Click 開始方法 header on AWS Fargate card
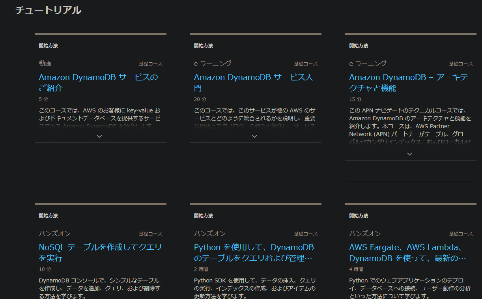The width and height of the screenshot is (482, 299). point(359,216)
